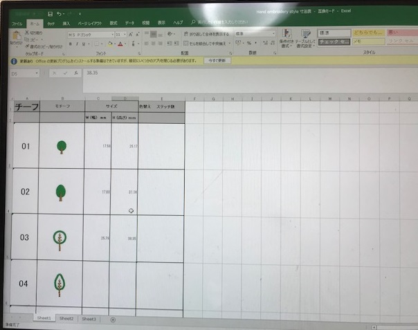Open the Data (データ) ribbon tab
This screenshot has width=418, height=330.
[130, 24]
